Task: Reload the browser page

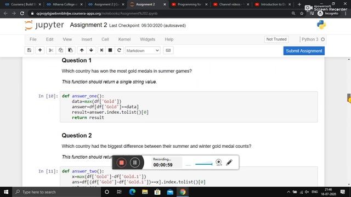Action: (22, 13)
